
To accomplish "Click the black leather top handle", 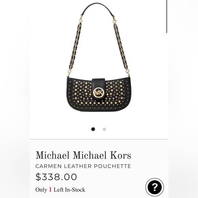I will [x=97, y=9].
